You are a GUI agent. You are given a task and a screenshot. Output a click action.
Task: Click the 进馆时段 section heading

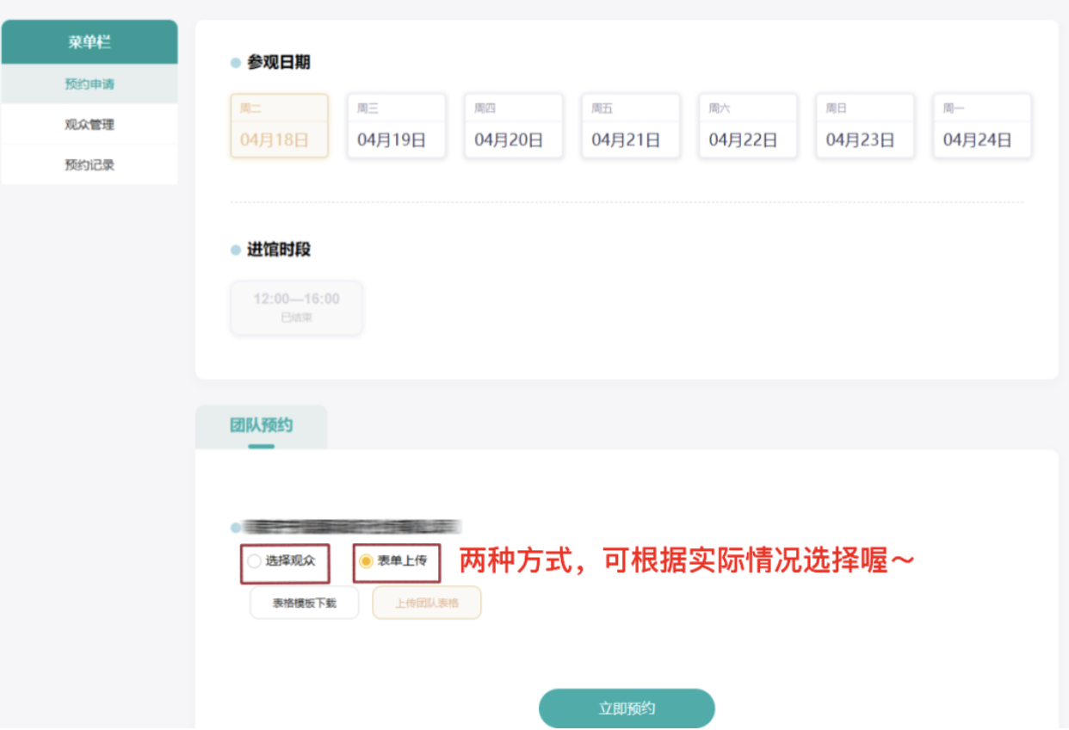pos(278,250)
